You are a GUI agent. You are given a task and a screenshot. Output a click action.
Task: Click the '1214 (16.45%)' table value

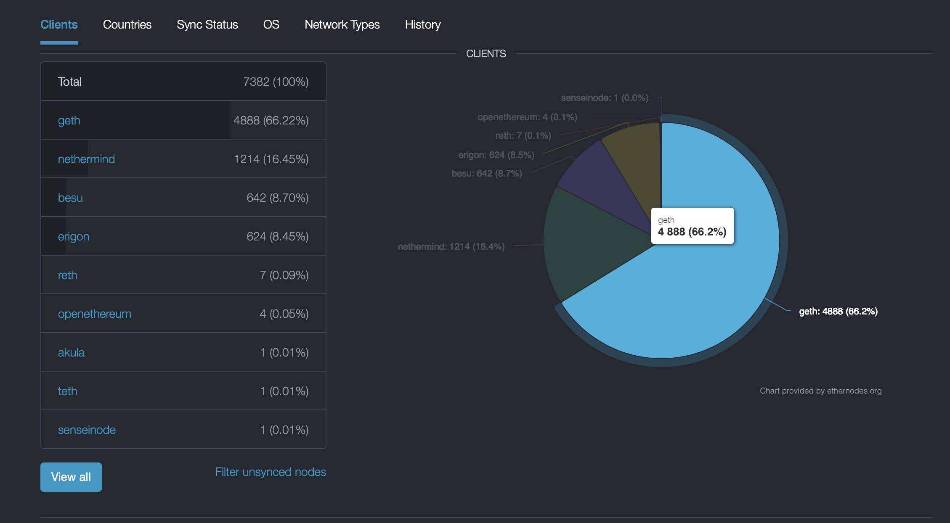(x=271, y=159)
